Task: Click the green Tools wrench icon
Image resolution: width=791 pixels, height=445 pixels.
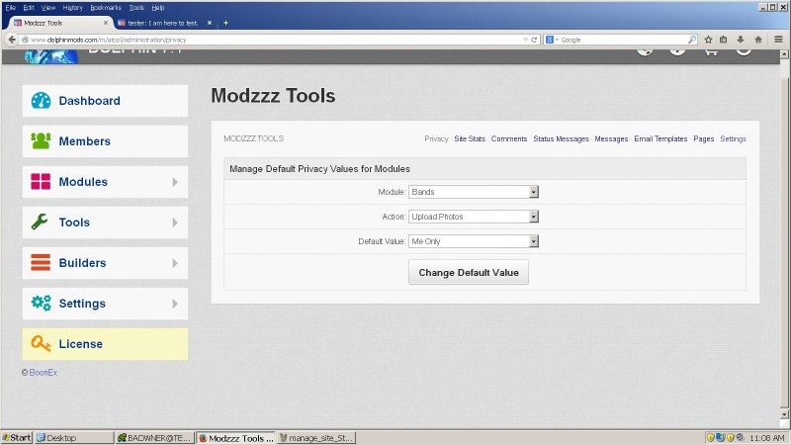Action: (40, 222)
